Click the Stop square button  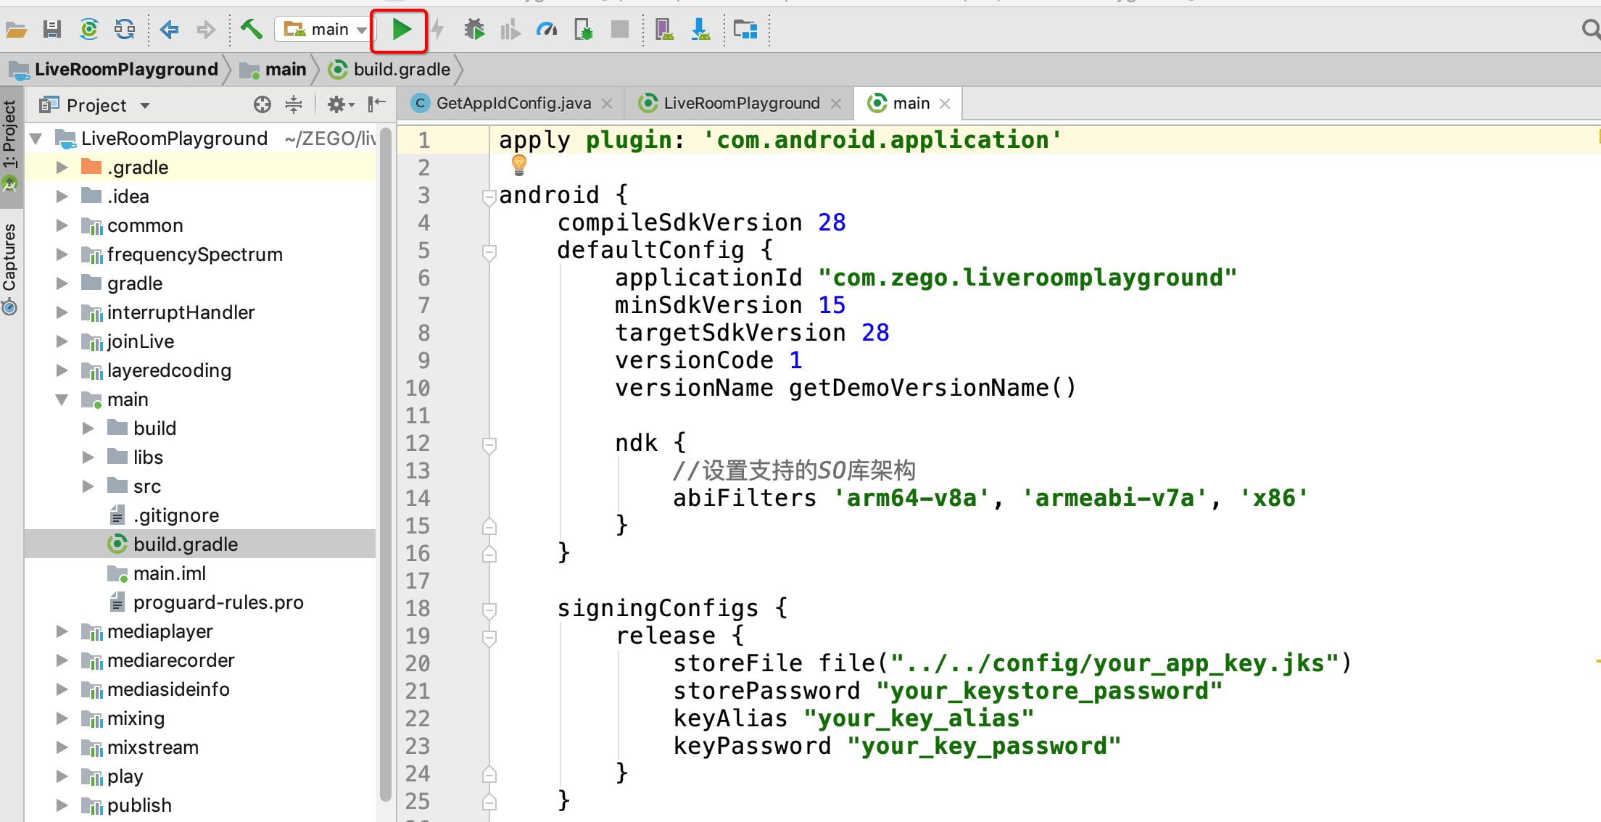click(620, 29)
